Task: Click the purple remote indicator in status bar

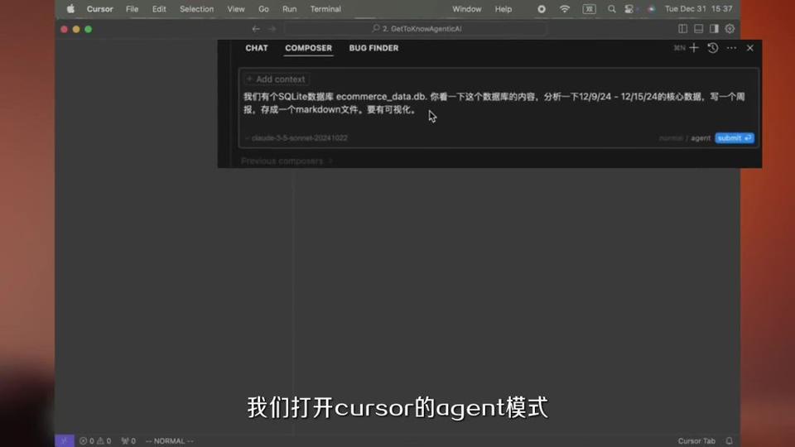Action: point(65,441)
